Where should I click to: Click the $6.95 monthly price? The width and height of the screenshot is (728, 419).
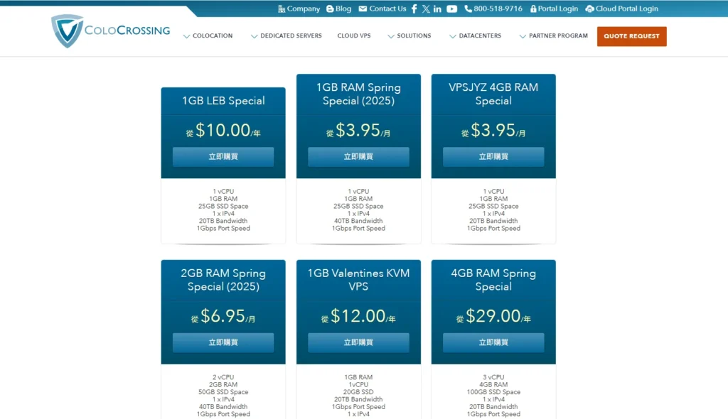click(x=223, y=317)
